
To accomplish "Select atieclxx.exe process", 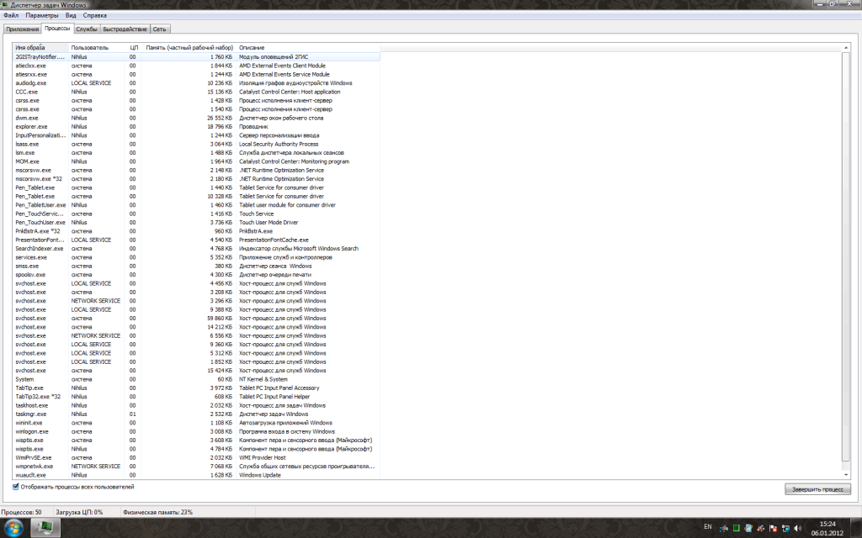I will [x=196, y=66].
